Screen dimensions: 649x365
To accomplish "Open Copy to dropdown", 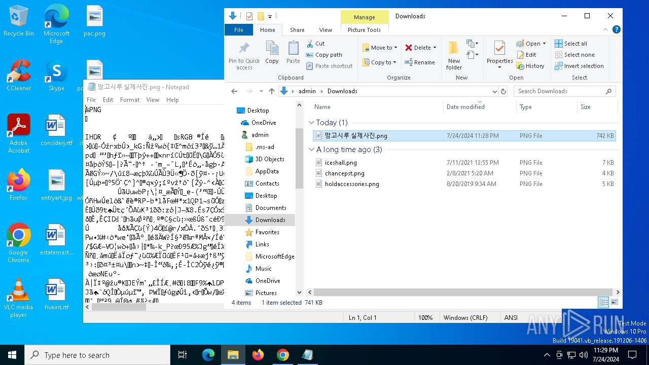I will tap(380, 62).
